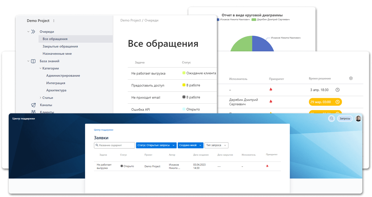Click the clock icon beside 3 апр. 18:30
Viewport: 372px width, 197px height.
pyautogui.click(x=337, y=90)
